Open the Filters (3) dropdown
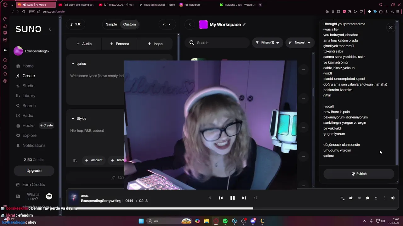 coord(267,43)
